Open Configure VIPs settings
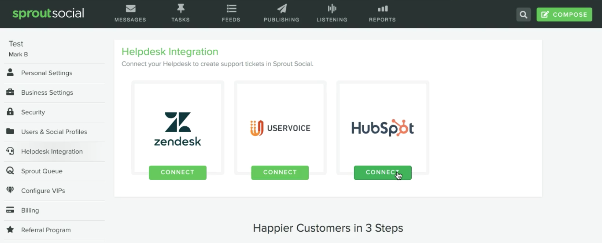 (54, 191)
